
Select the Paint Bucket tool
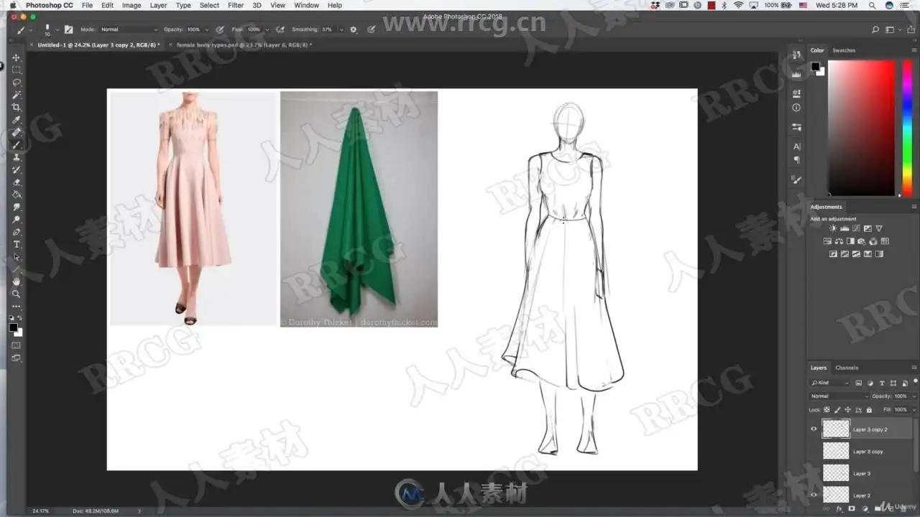(x=16, y=195)
